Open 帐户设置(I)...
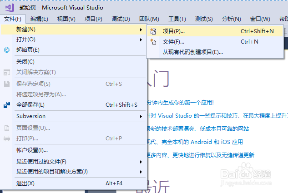Image resolution: width=288 pixels, height=193 pixels. pyautogui.click(x=73, y=150)
